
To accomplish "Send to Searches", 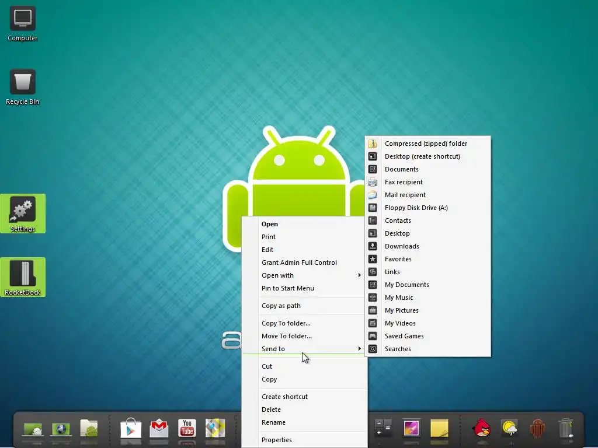I will point(428,349).
